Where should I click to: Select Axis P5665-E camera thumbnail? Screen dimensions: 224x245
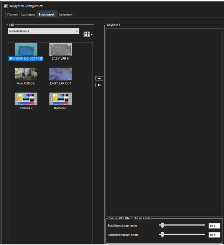pos(26,74)
